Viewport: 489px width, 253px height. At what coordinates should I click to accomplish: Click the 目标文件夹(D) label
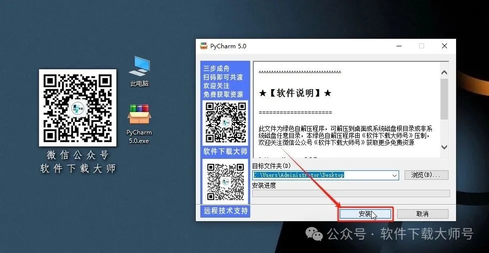[x=271, y=166]
